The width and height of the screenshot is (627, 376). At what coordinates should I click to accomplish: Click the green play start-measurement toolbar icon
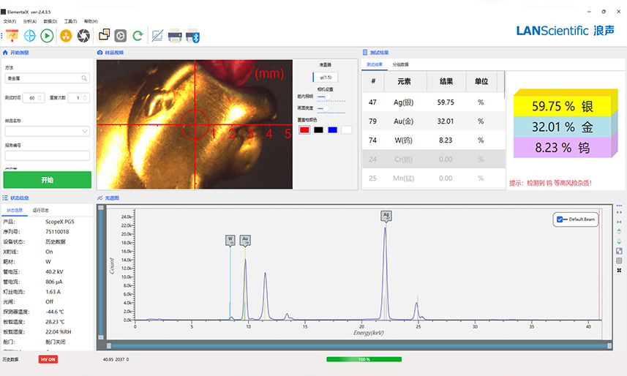click(x=47, y=35)
